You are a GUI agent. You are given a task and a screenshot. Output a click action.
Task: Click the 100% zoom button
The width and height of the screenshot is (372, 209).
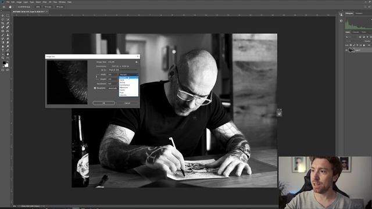click(x=38, y=7)
